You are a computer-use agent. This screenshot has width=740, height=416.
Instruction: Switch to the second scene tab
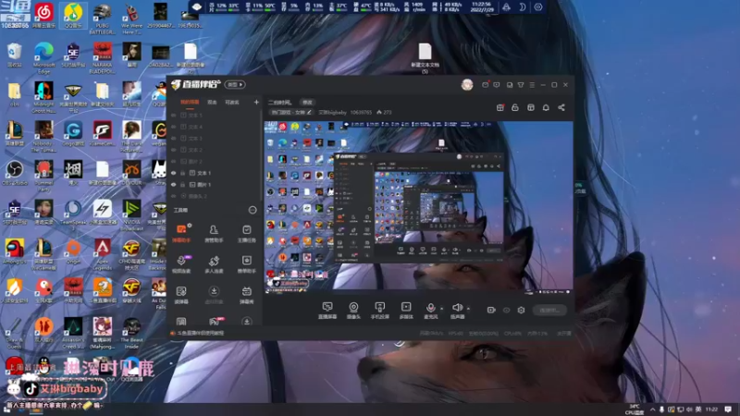click(213, 102)
